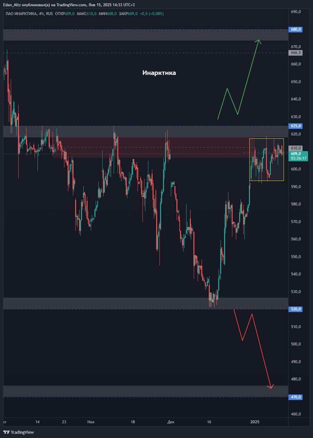Click the 500,0 price axis value

tap(296, 344)
